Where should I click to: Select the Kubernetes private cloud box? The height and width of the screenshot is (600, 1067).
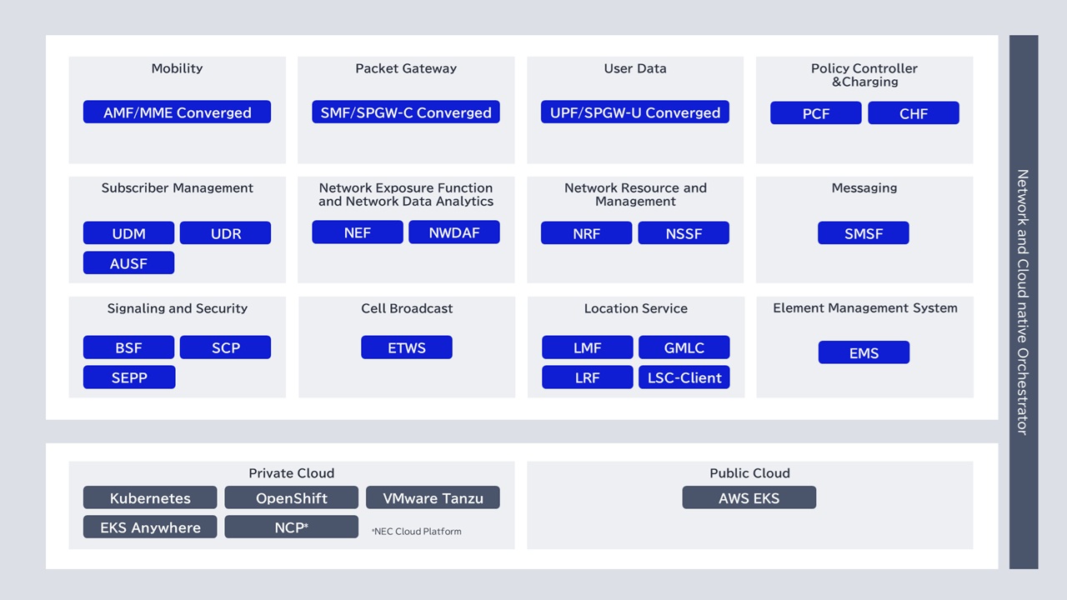(x=150, y=498)
